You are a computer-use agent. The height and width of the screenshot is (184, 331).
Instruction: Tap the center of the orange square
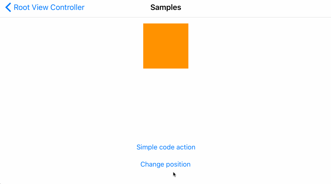[165, 46]
